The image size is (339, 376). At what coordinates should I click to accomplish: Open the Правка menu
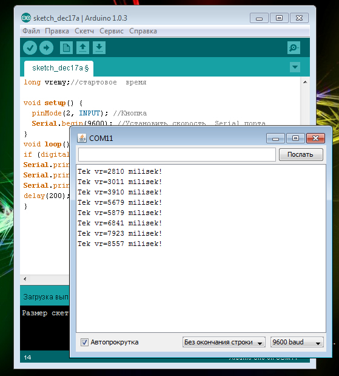(57, 31)
